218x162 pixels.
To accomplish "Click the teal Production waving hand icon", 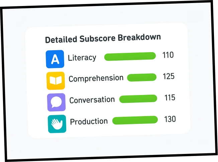I will [57, 124].
